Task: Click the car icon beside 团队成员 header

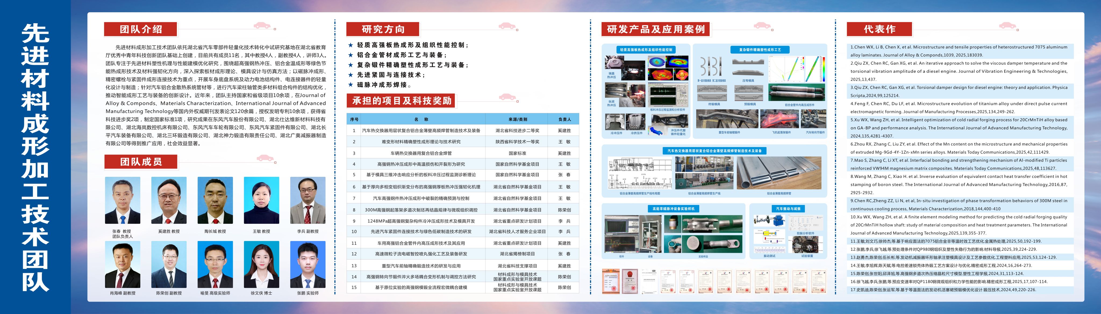Action: click(265, 158)
